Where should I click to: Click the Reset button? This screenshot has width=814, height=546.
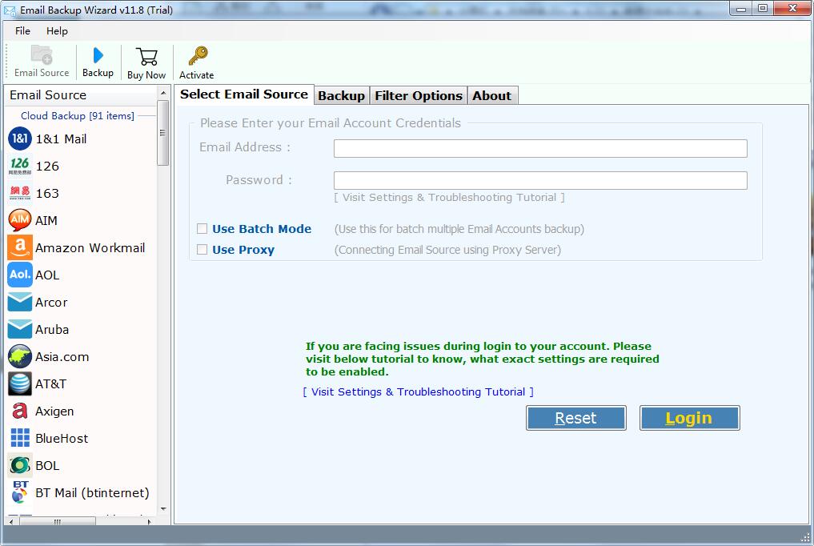(x=575, y=418)
